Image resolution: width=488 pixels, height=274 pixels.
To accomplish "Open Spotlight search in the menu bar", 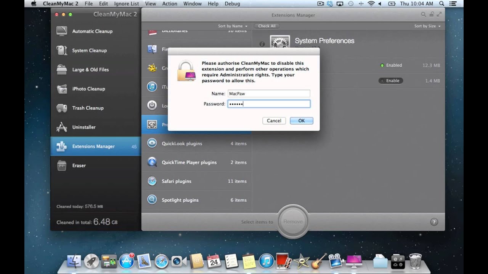I will coord(442,4).
